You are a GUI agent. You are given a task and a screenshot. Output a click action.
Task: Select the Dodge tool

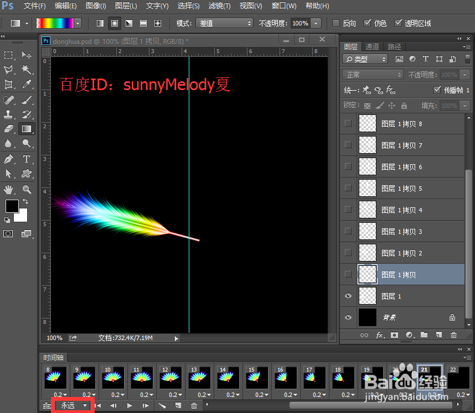(x=27, y=143)
